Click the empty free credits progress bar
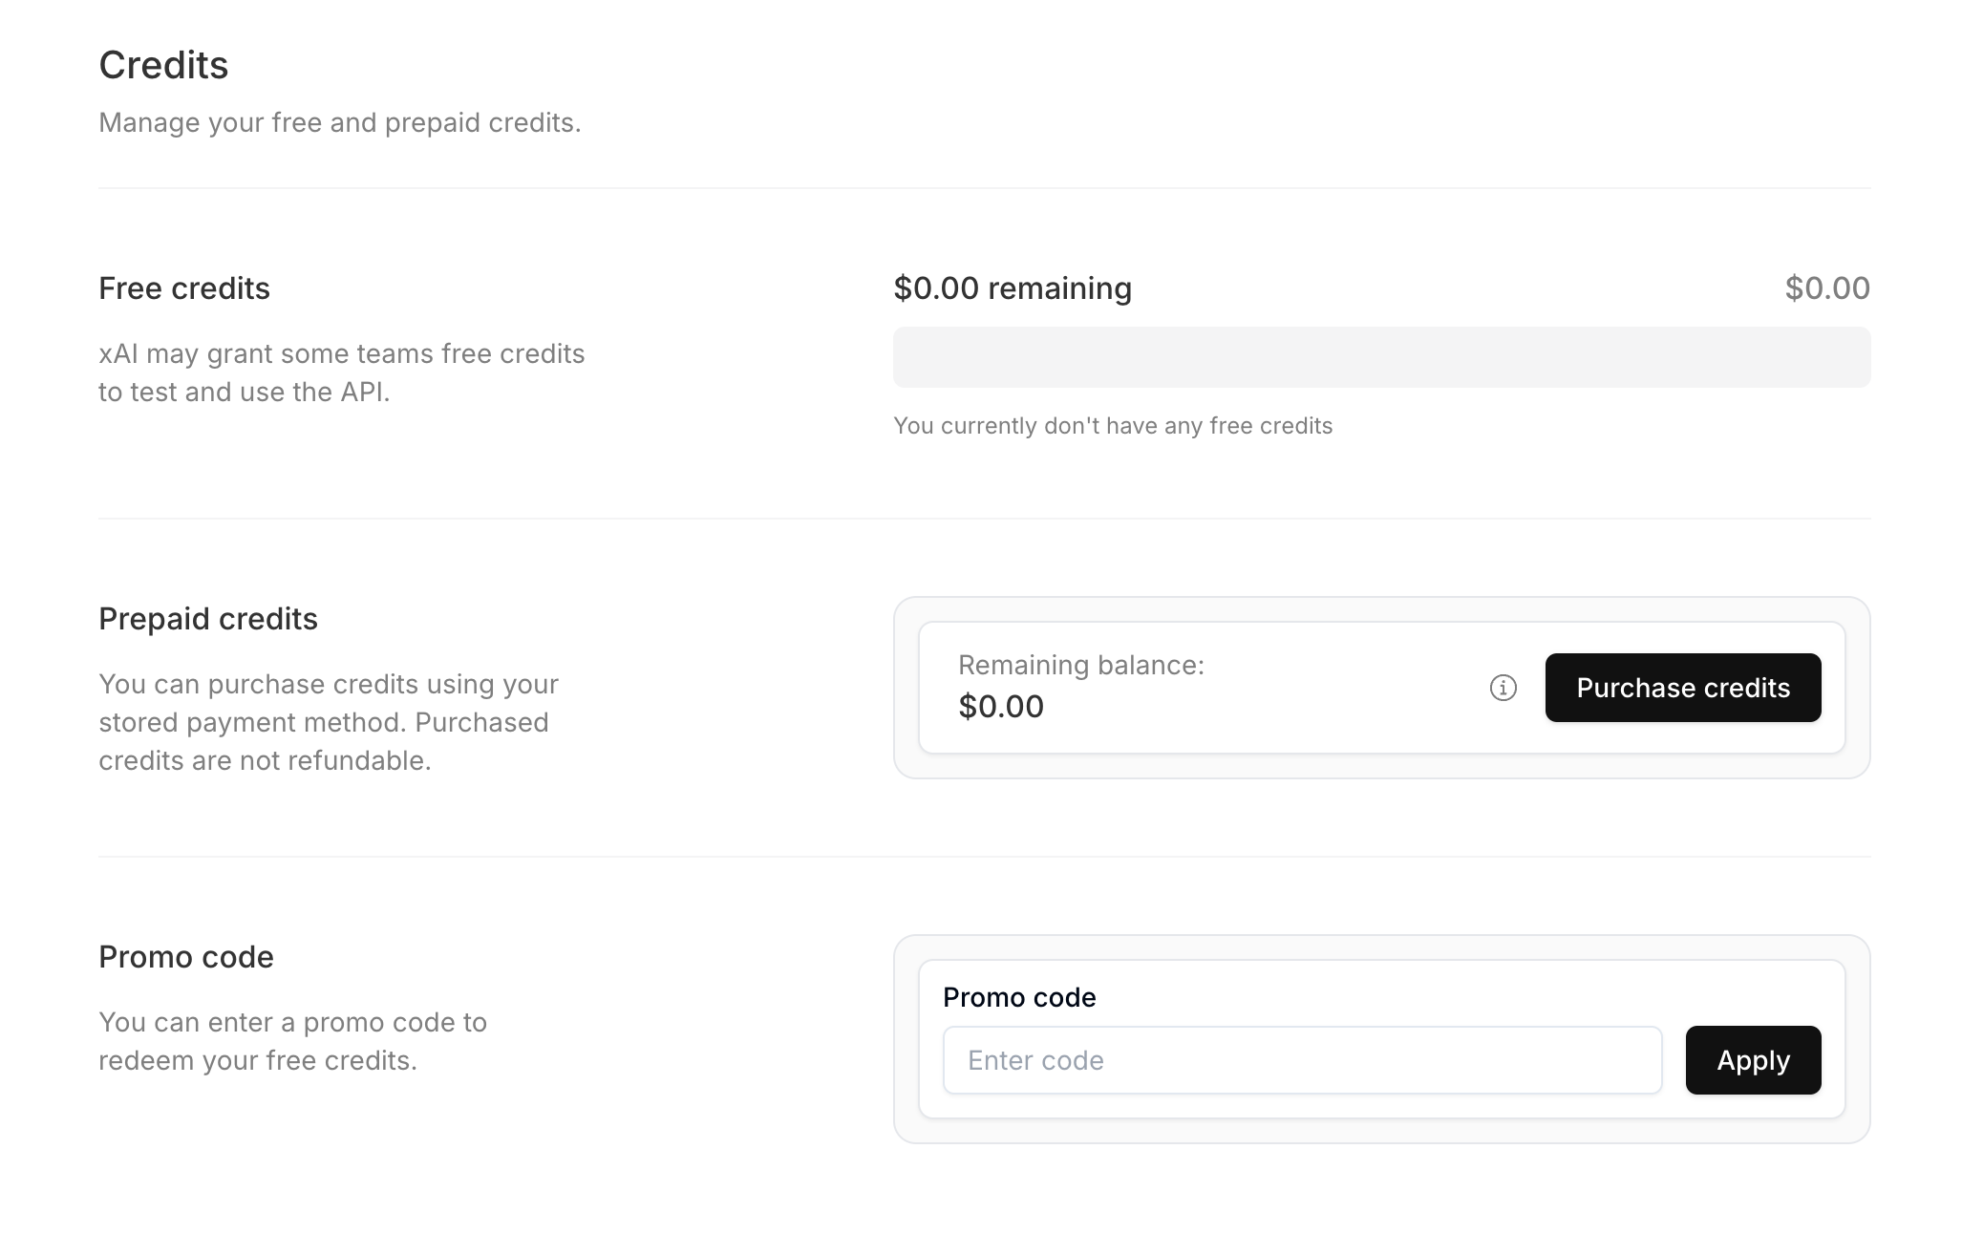This screenshot has width=1962, height=1234. (x=1380, y=357)
